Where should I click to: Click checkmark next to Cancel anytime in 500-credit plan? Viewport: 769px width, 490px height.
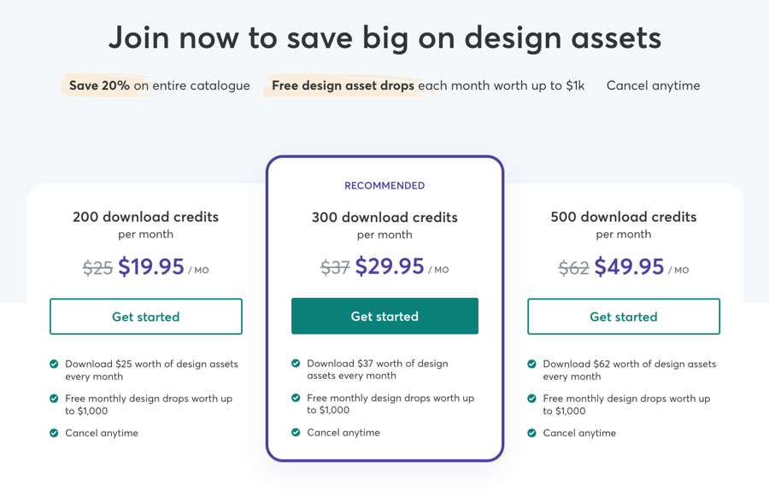(531, 433)
